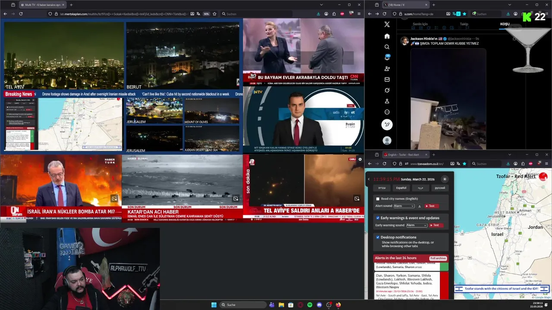Focus taskbar Suche search field
The image size is (552, 310).
(x=243, y=305)
